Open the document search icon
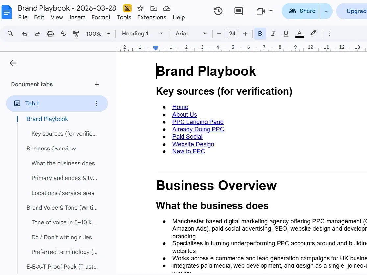This screenshot has width=367, height=275. point(10,34)
